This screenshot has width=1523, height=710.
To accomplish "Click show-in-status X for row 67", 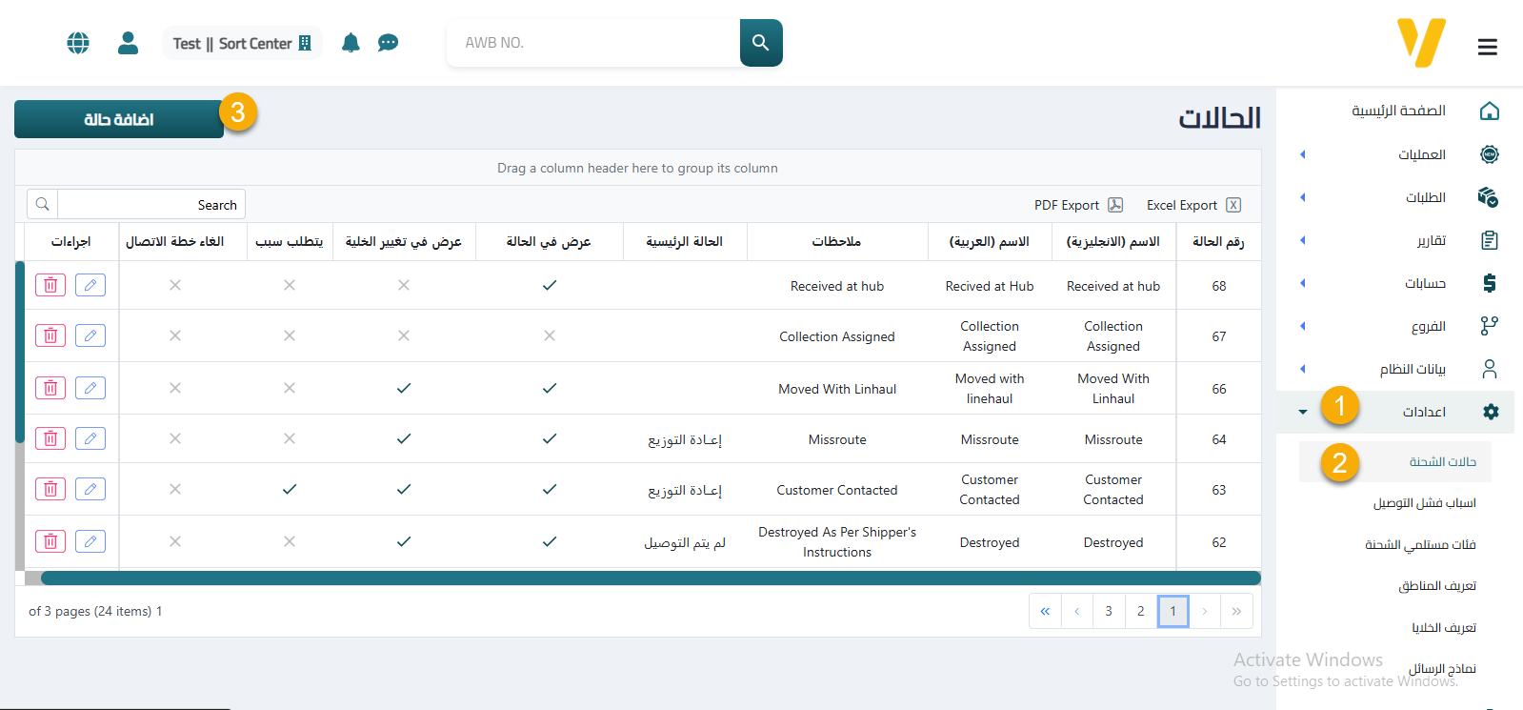I will click(x=550, y=335).
